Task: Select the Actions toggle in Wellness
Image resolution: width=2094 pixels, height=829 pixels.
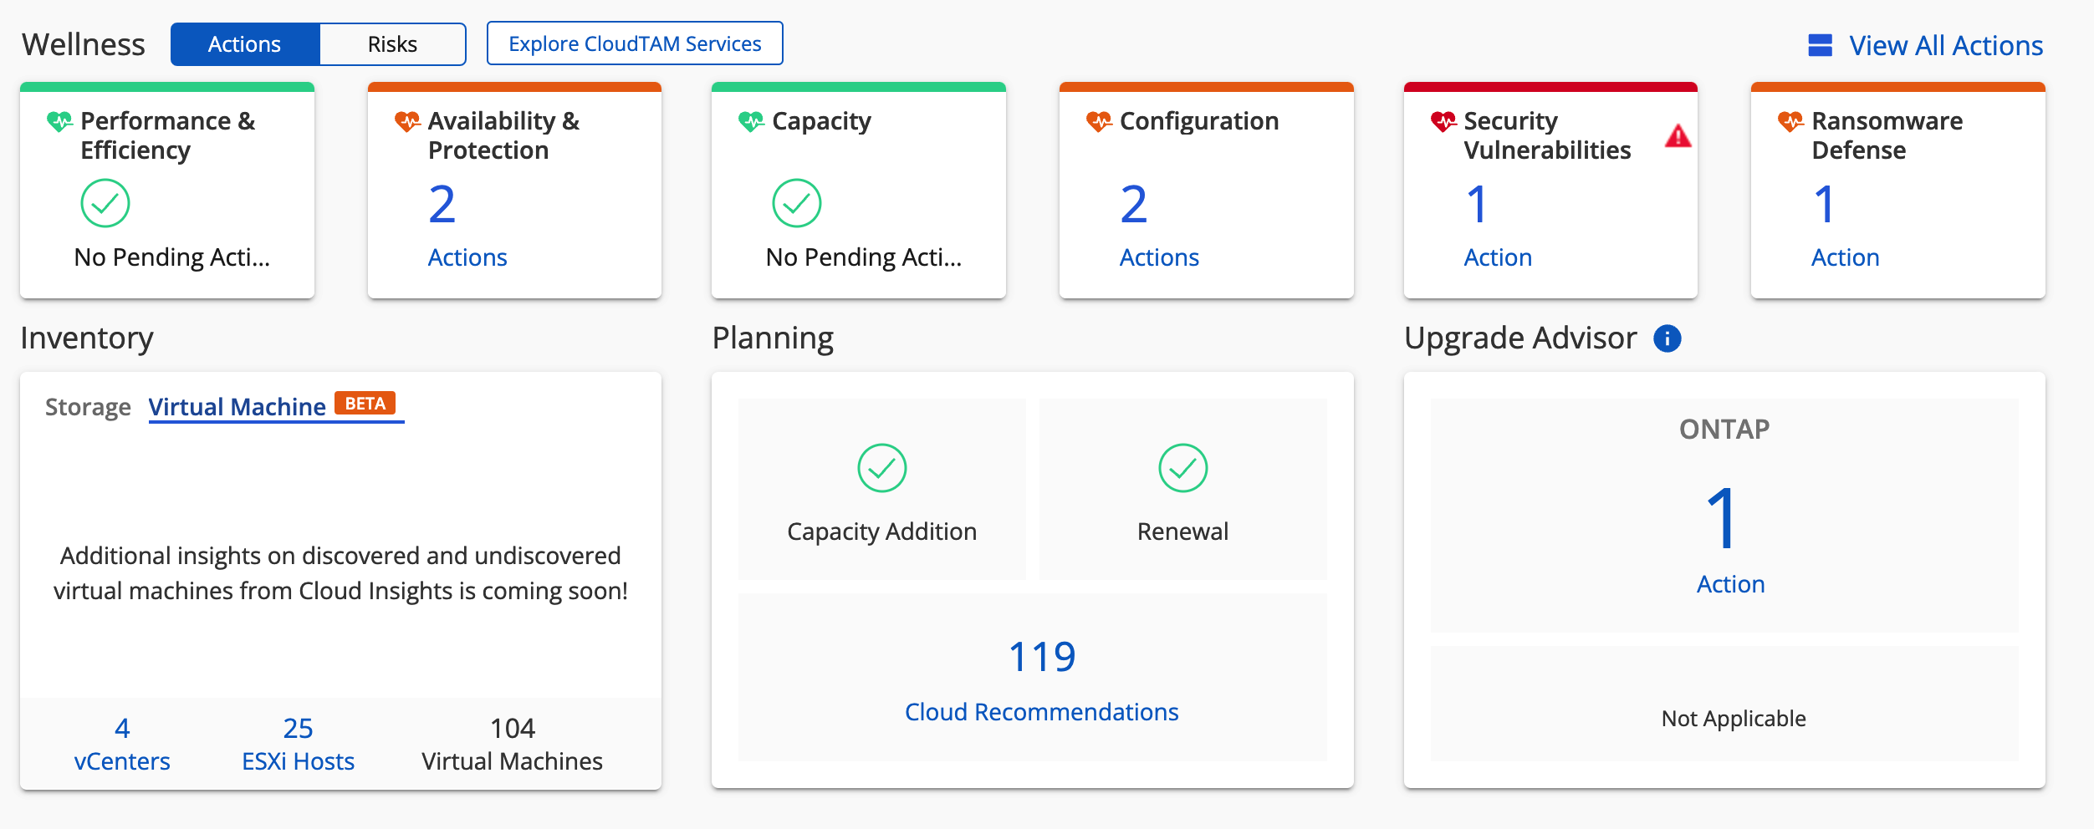Action: pos(244,44)
